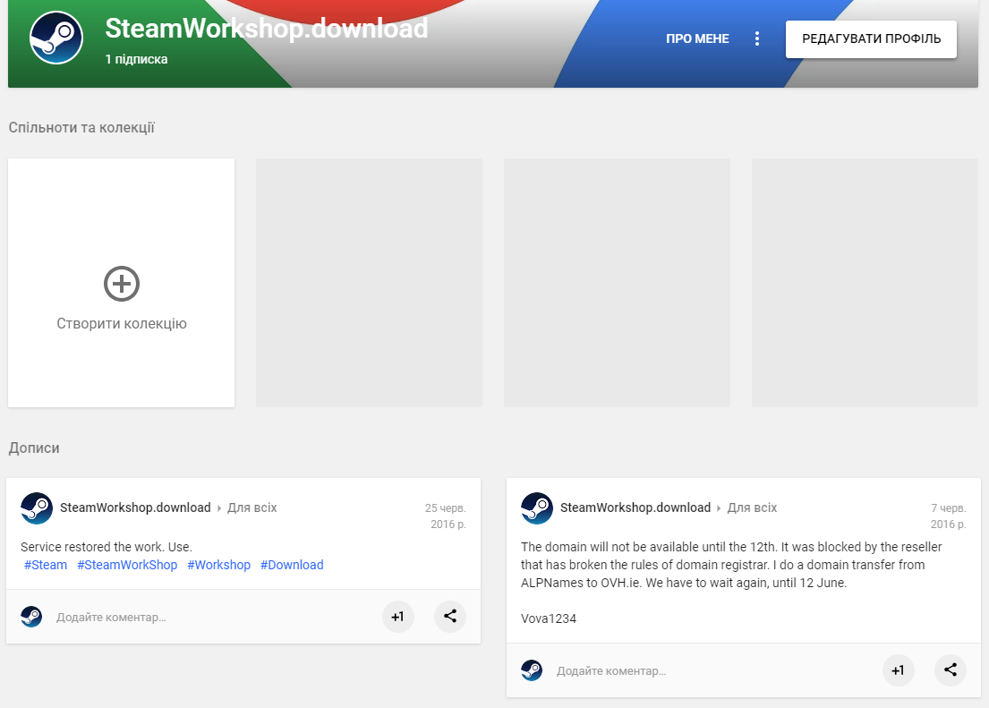Open the #SteamWorkShop hashtag
This screenshot has width=989, height=708.
(127, 565)
